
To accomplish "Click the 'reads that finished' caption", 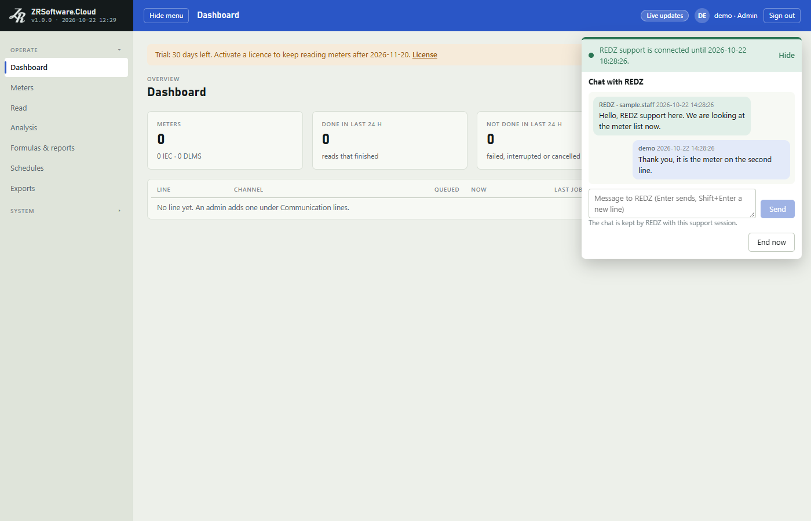I will pyautogui.click(x=350, y=156).
